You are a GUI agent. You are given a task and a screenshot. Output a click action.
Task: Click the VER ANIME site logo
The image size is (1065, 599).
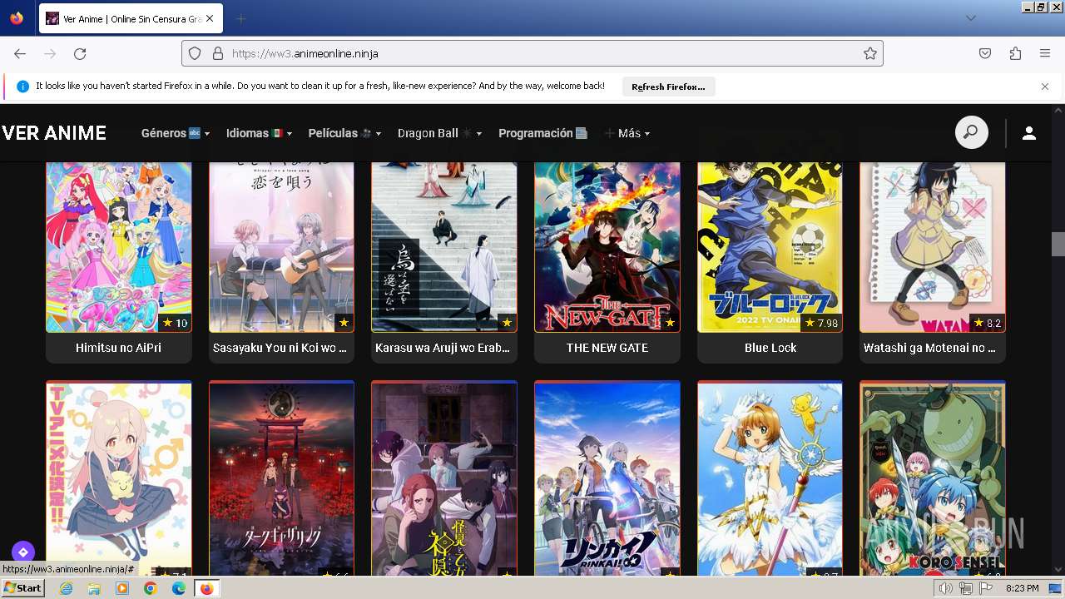tap(54, 133)
